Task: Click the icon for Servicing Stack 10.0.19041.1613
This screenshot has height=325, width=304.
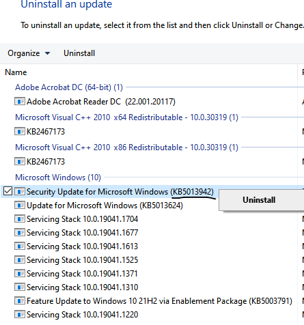Action: (20, 246)
